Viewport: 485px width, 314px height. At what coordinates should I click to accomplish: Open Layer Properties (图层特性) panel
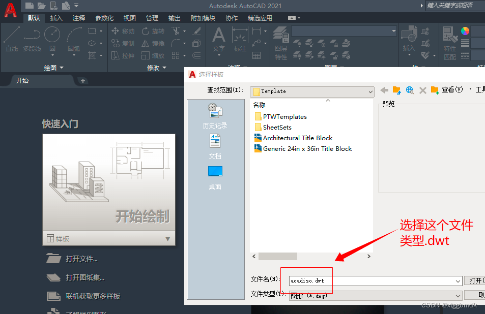tap(281, 43)
